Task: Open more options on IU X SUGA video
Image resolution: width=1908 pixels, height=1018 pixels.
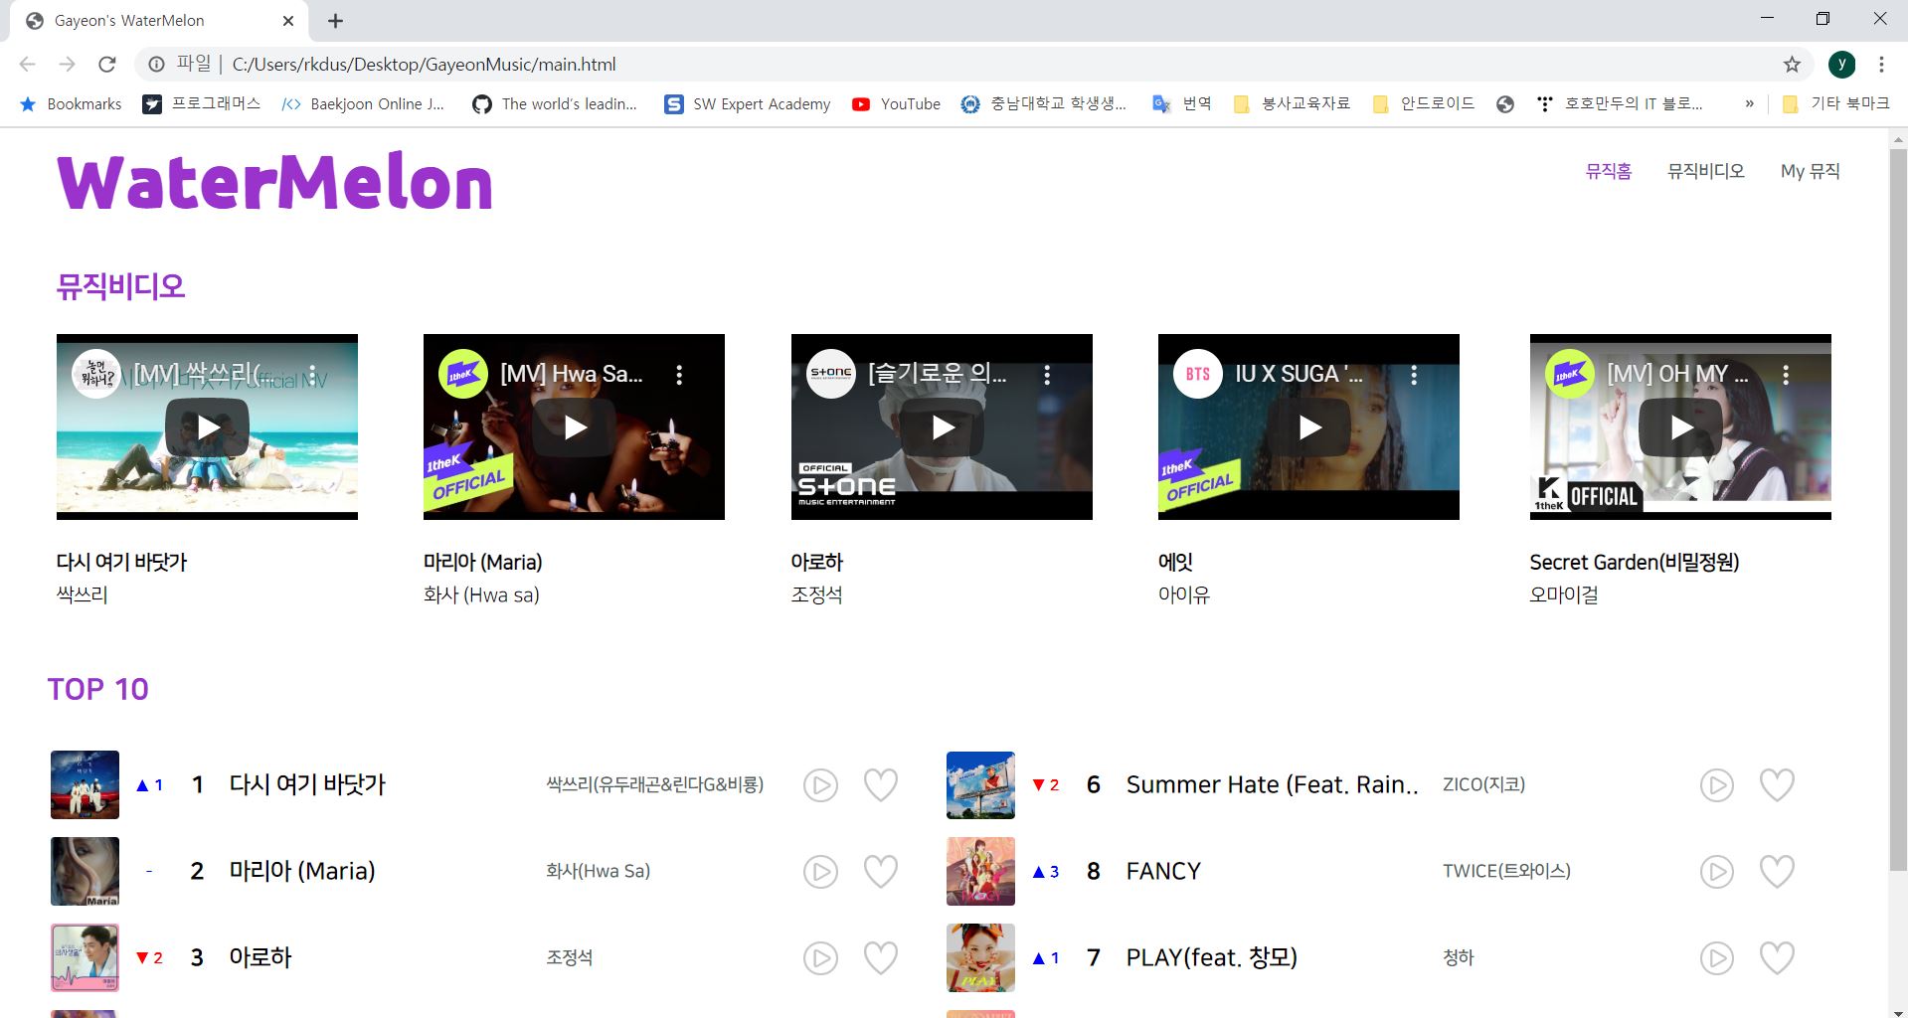Action: tap(1414, 375)
